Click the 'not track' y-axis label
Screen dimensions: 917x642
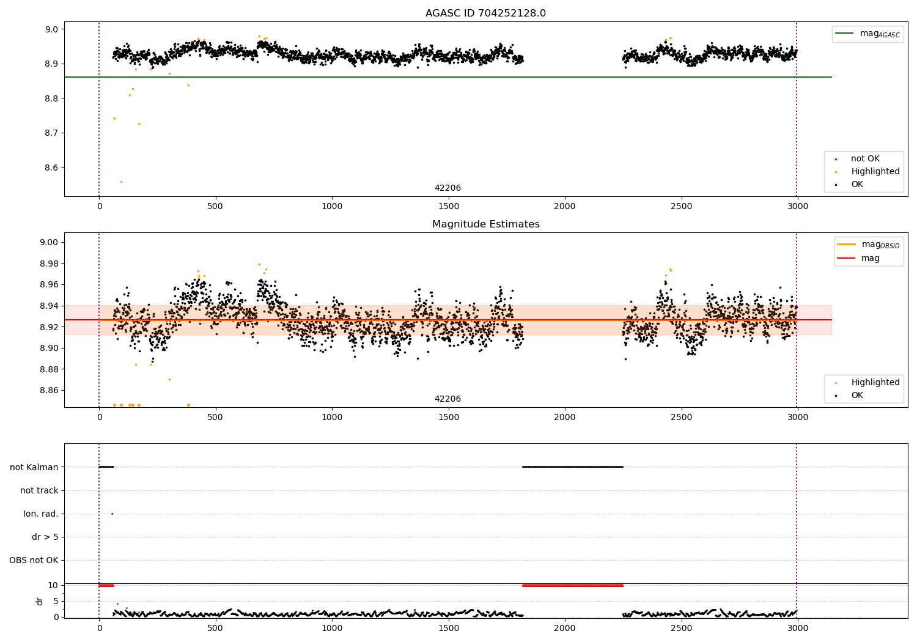tap(39, 490)
